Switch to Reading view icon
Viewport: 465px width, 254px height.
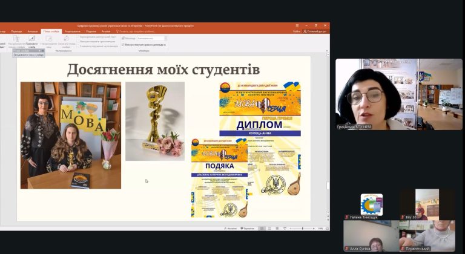click(277, 229)
